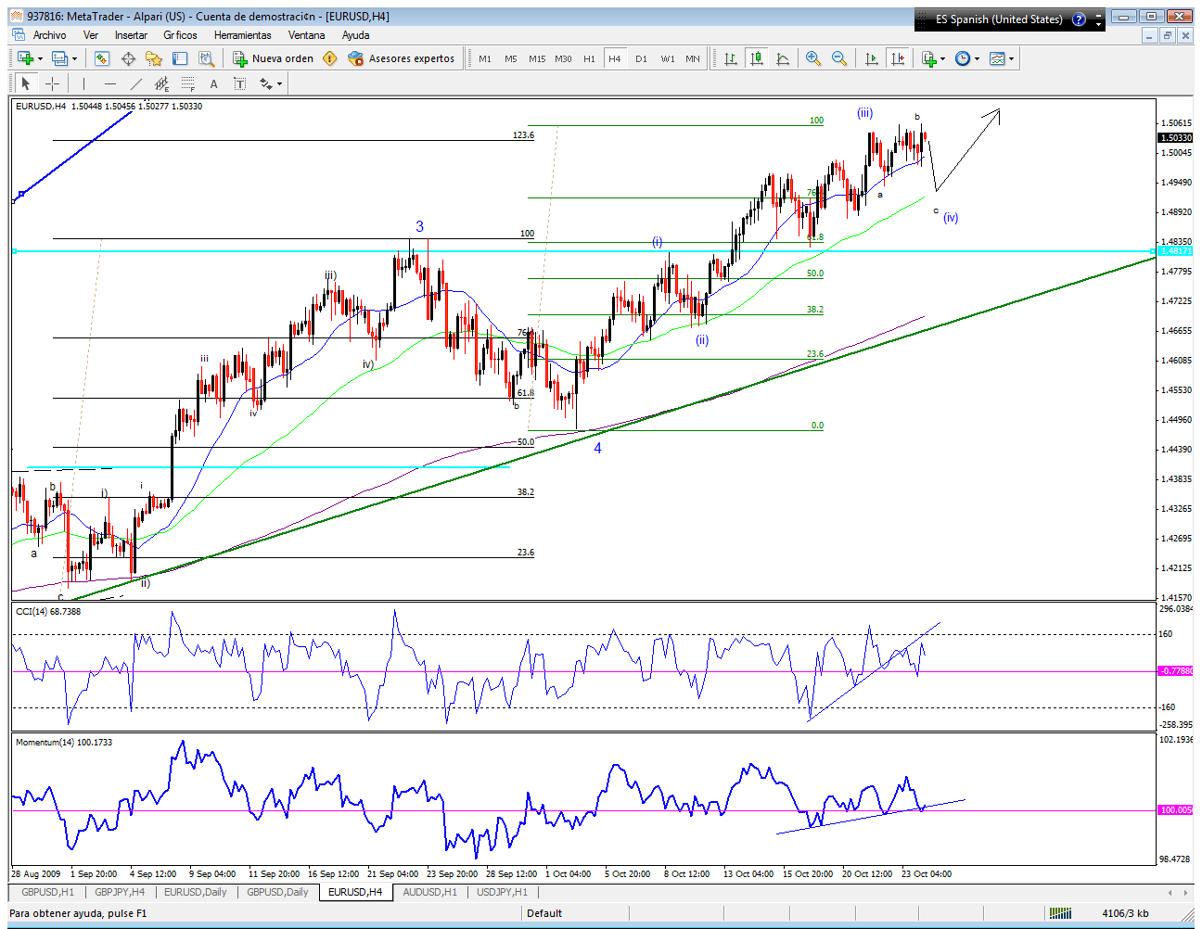Pick the vertical line drawing tool
1202x929 pixels.
pyautogui.click(x=83, y=83)
